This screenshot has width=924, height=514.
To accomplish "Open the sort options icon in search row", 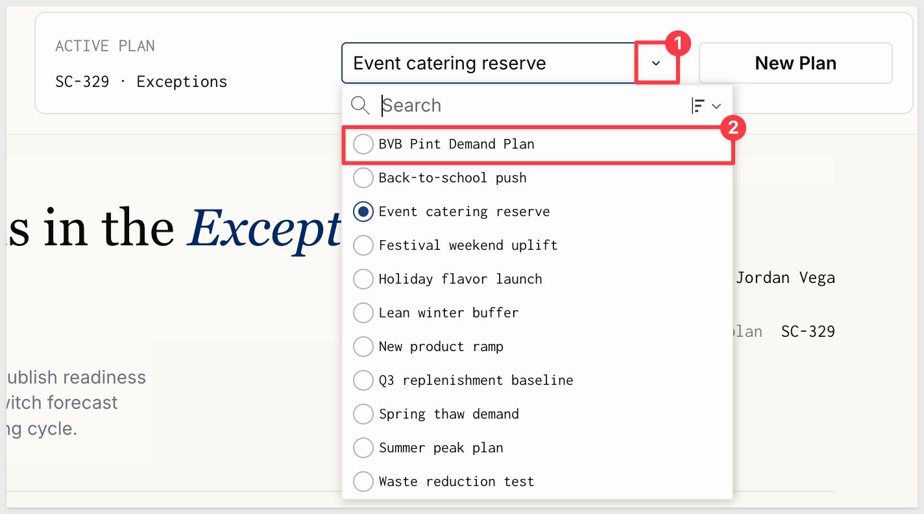I will (707, 106).
